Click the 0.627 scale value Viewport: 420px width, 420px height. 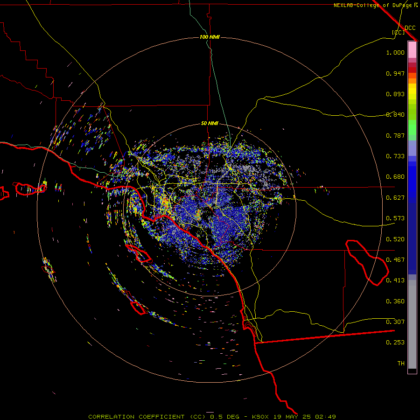pyautogui.click(x=395, y=198)
